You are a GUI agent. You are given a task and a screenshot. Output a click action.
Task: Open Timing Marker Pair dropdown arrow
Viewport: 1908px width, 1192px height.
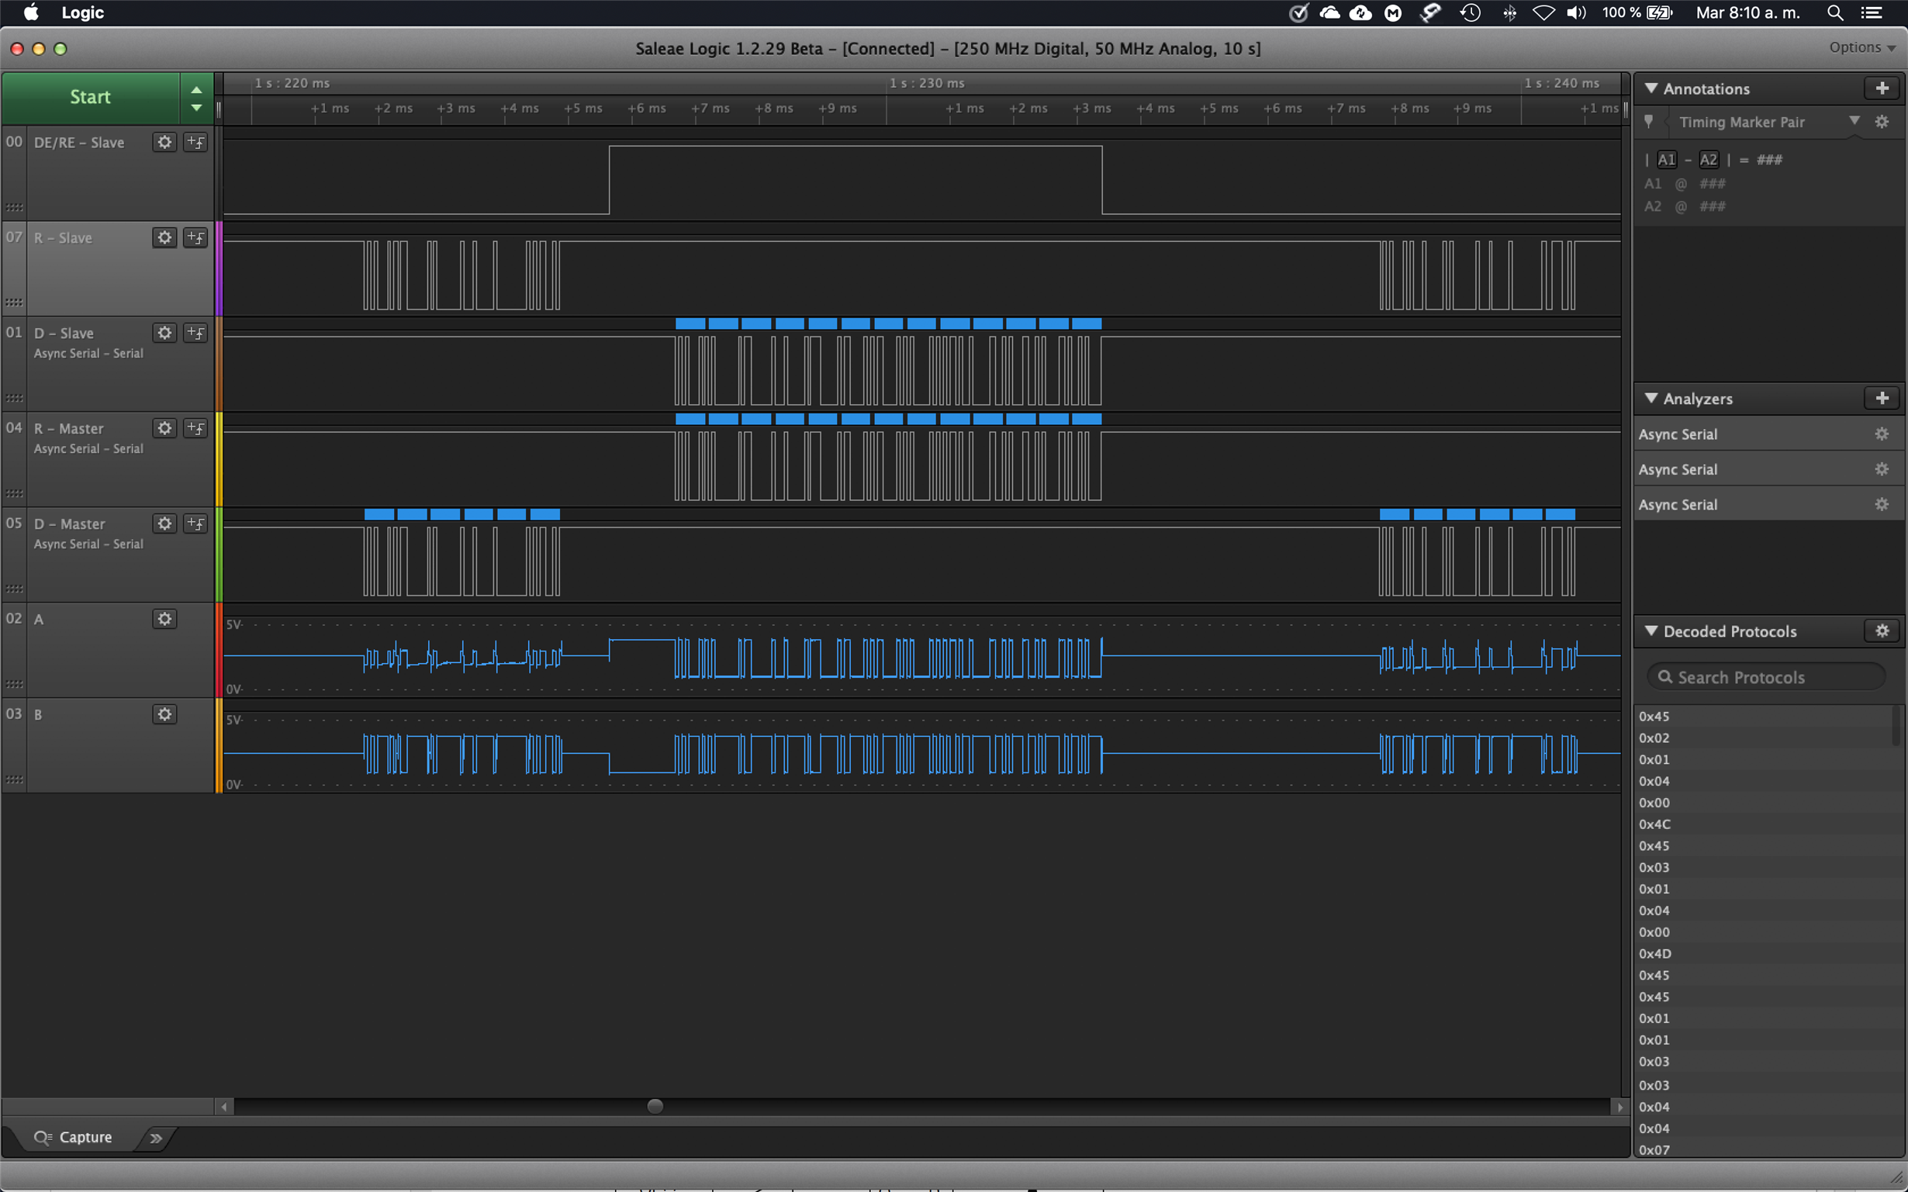click(x=1854, y=121)
